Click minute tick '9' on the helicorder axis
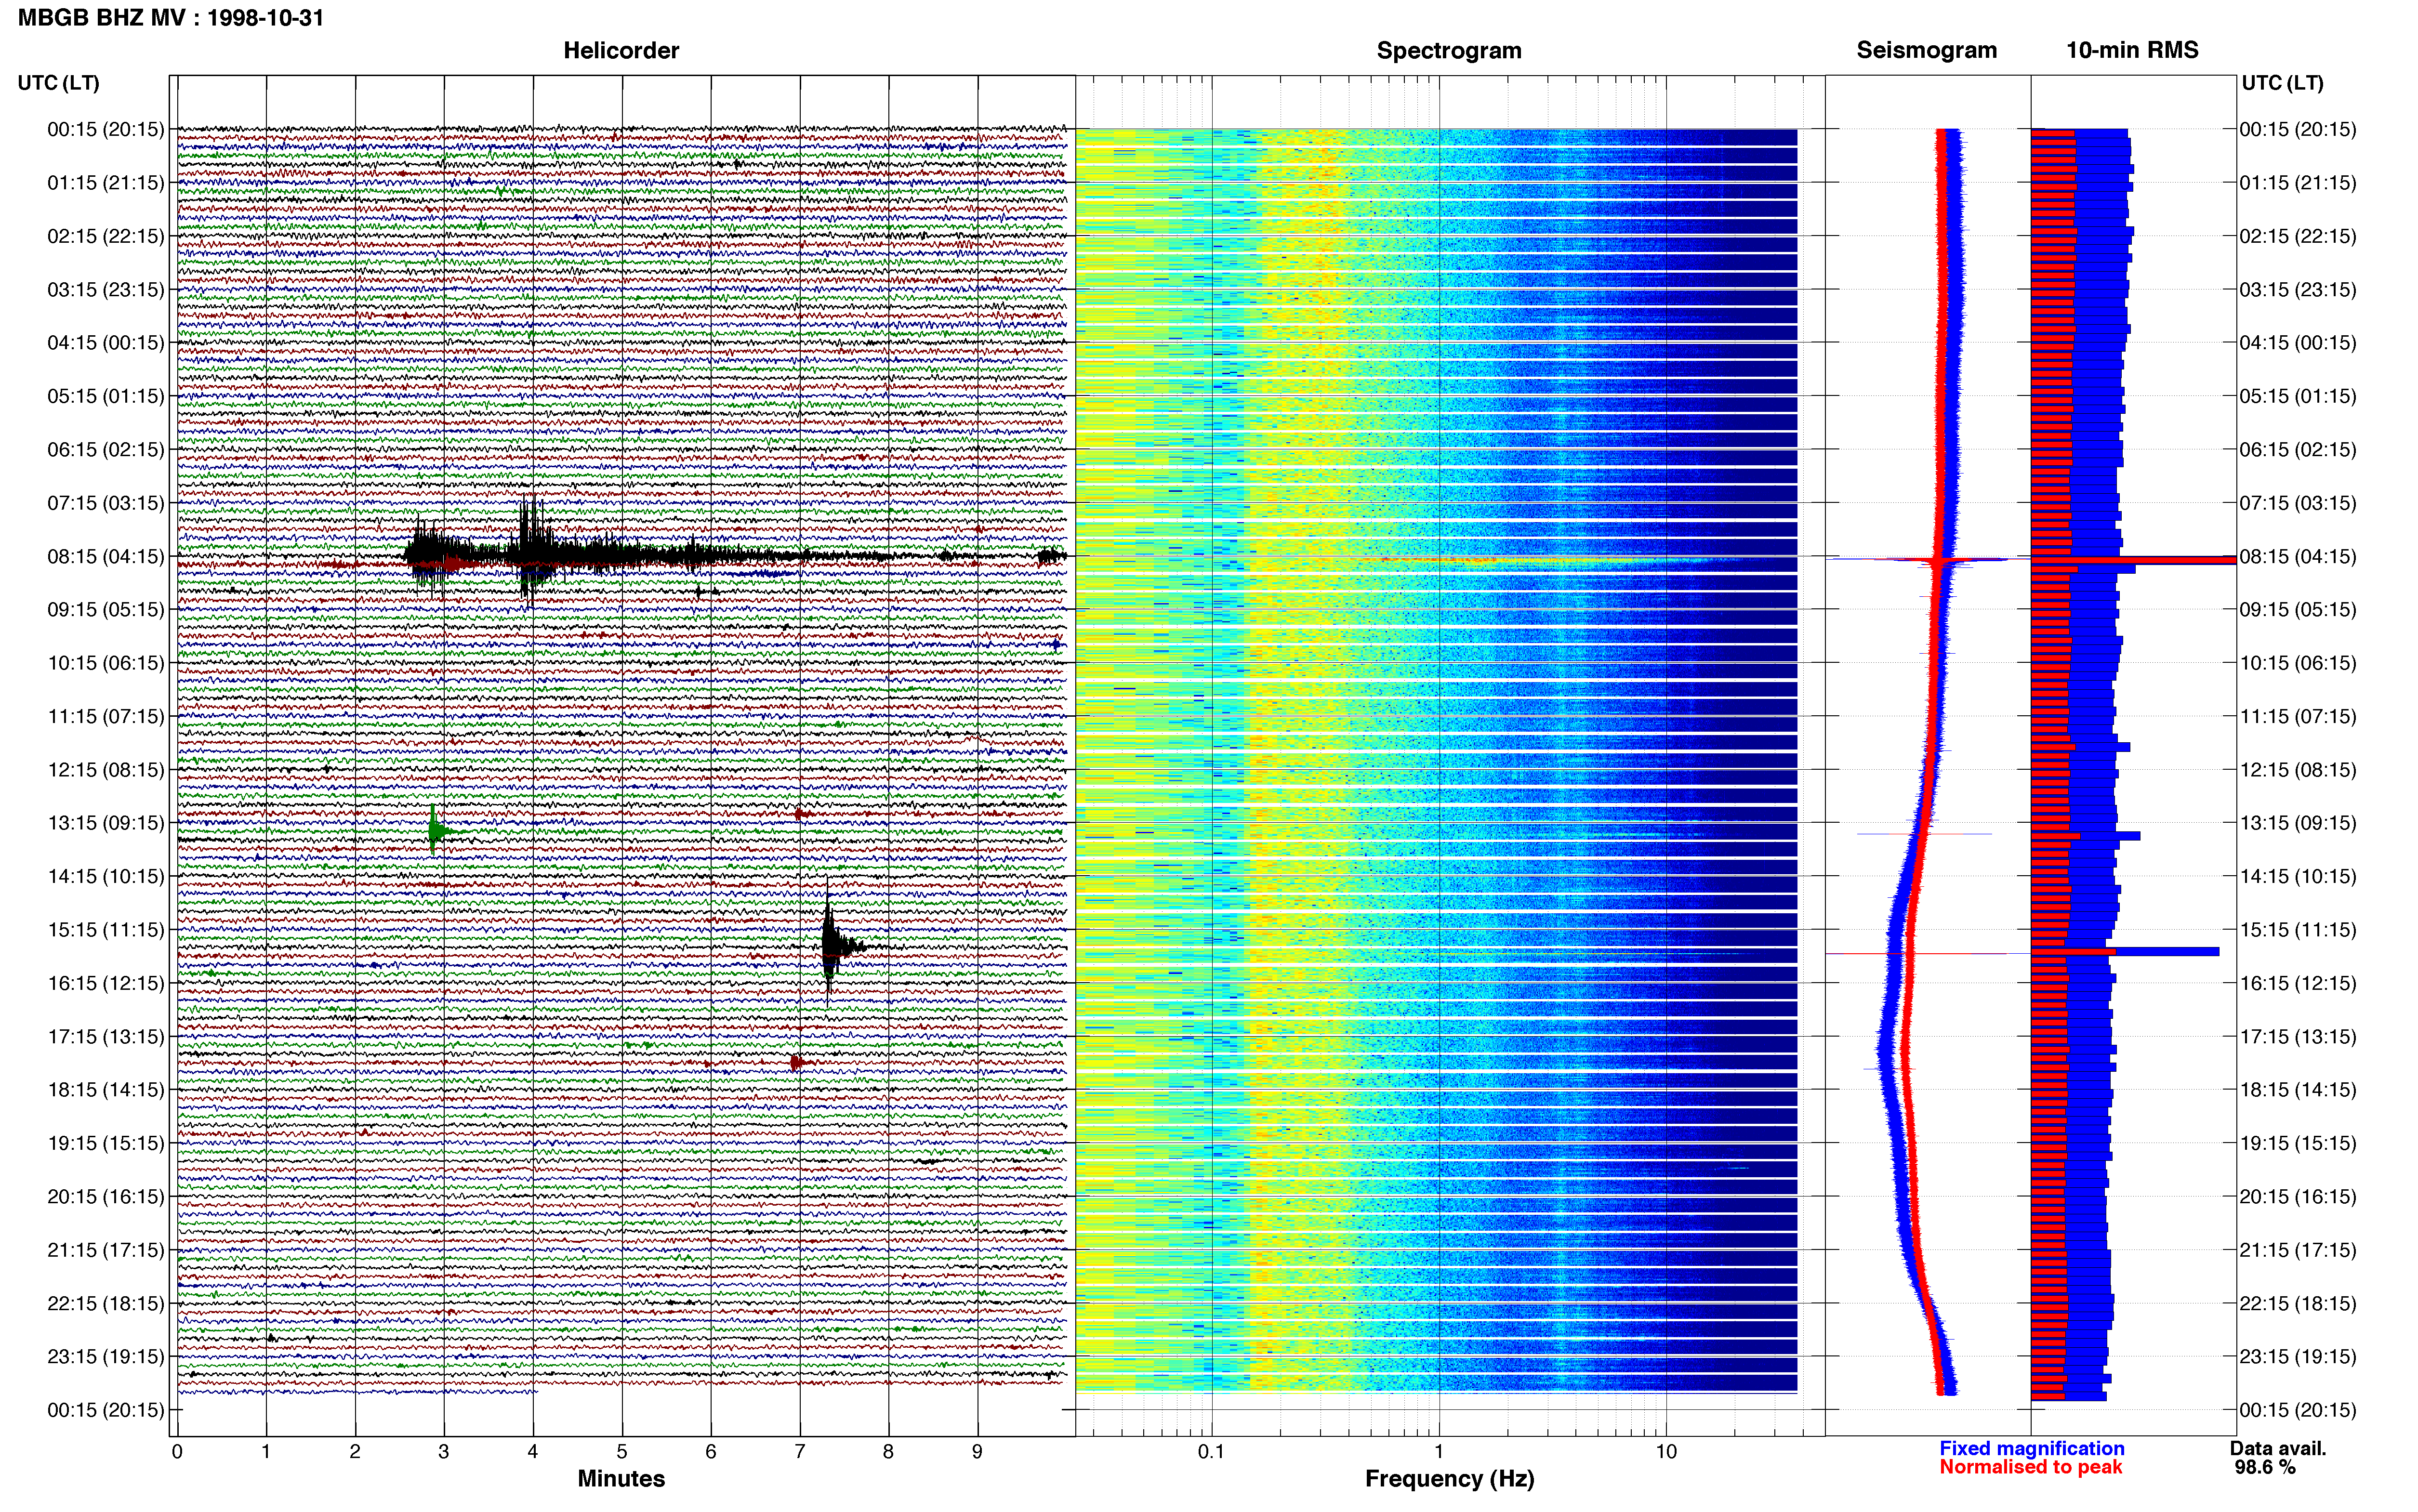Viewport: 2418px width, 1512px height. (977, 1452)
